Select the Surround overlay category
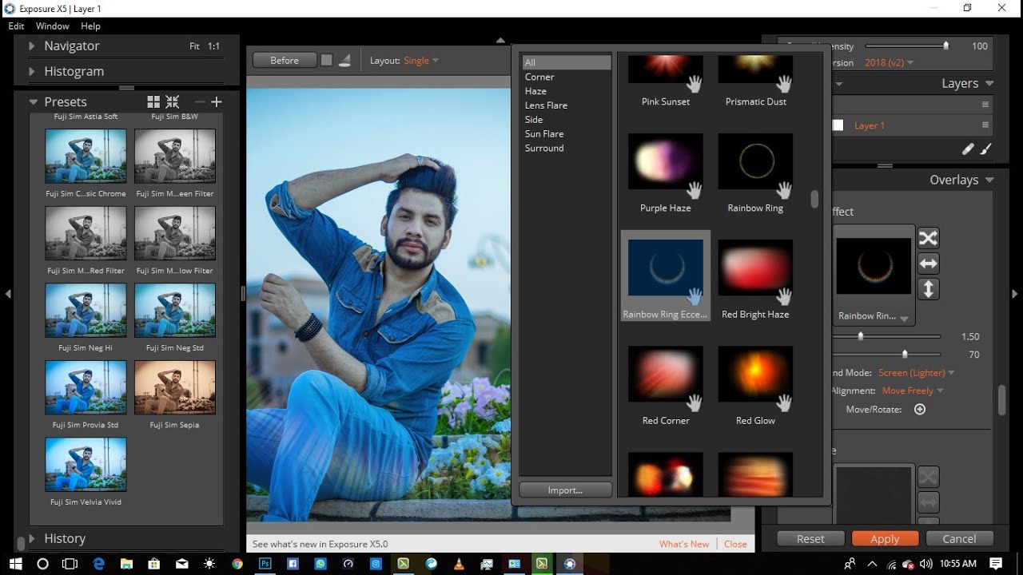This screenshot has width=1023, height=575. point(544,149)
